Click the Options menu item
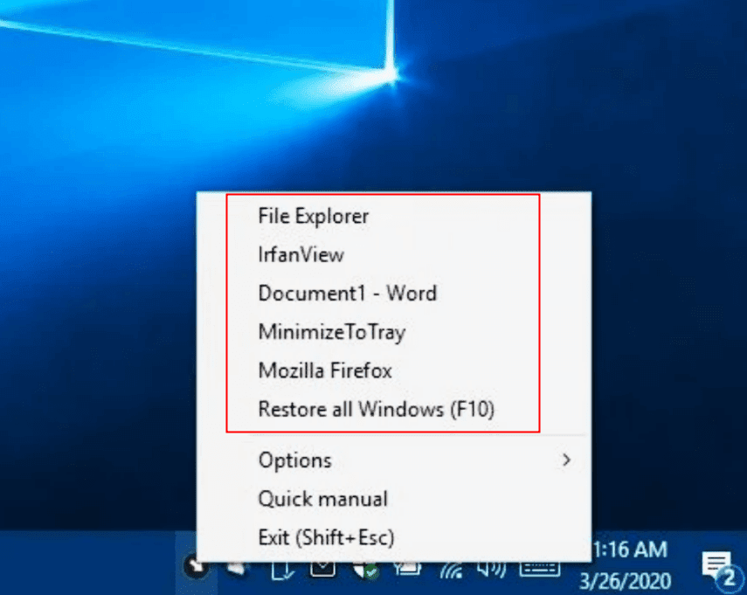 (x=294, y=460)
